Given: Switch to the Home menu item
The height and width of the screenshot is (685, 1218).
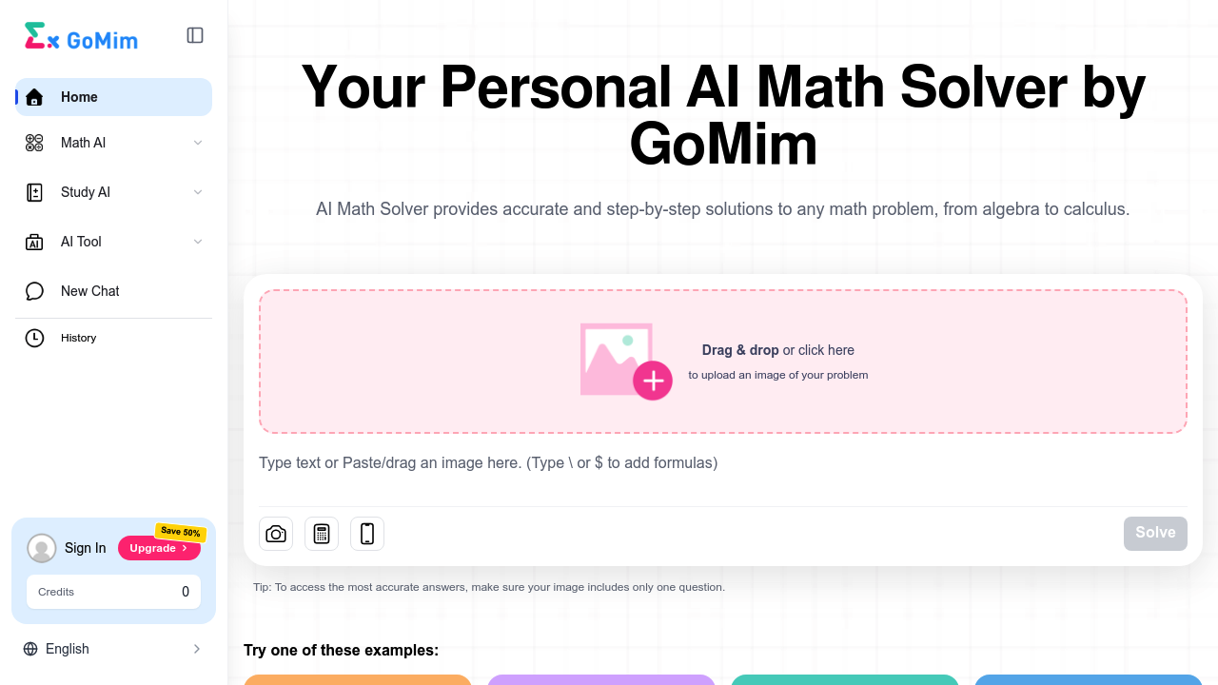Looking at the screenshot, I should (x=79, y=97).
